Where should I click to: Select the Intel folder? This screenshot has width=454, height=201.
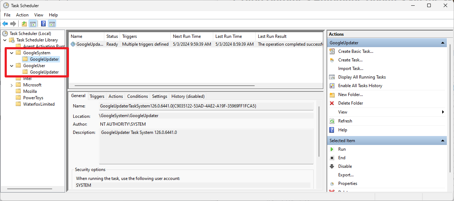(27, 79)
